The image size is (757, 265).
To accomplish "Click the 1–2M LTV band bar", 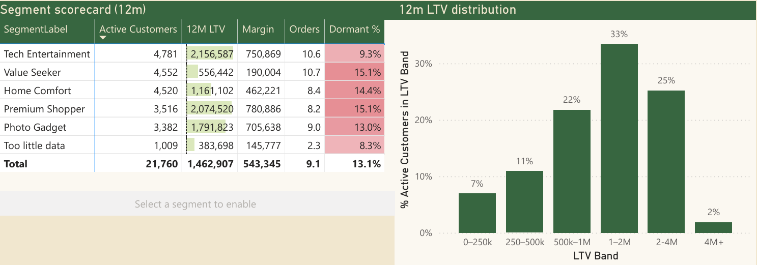I will pos(619,138).
